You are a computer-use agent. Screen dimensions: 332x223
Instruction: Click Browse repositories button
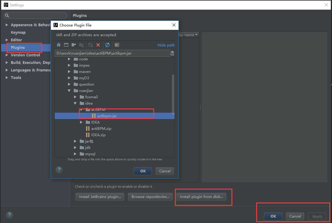(150, 197)
